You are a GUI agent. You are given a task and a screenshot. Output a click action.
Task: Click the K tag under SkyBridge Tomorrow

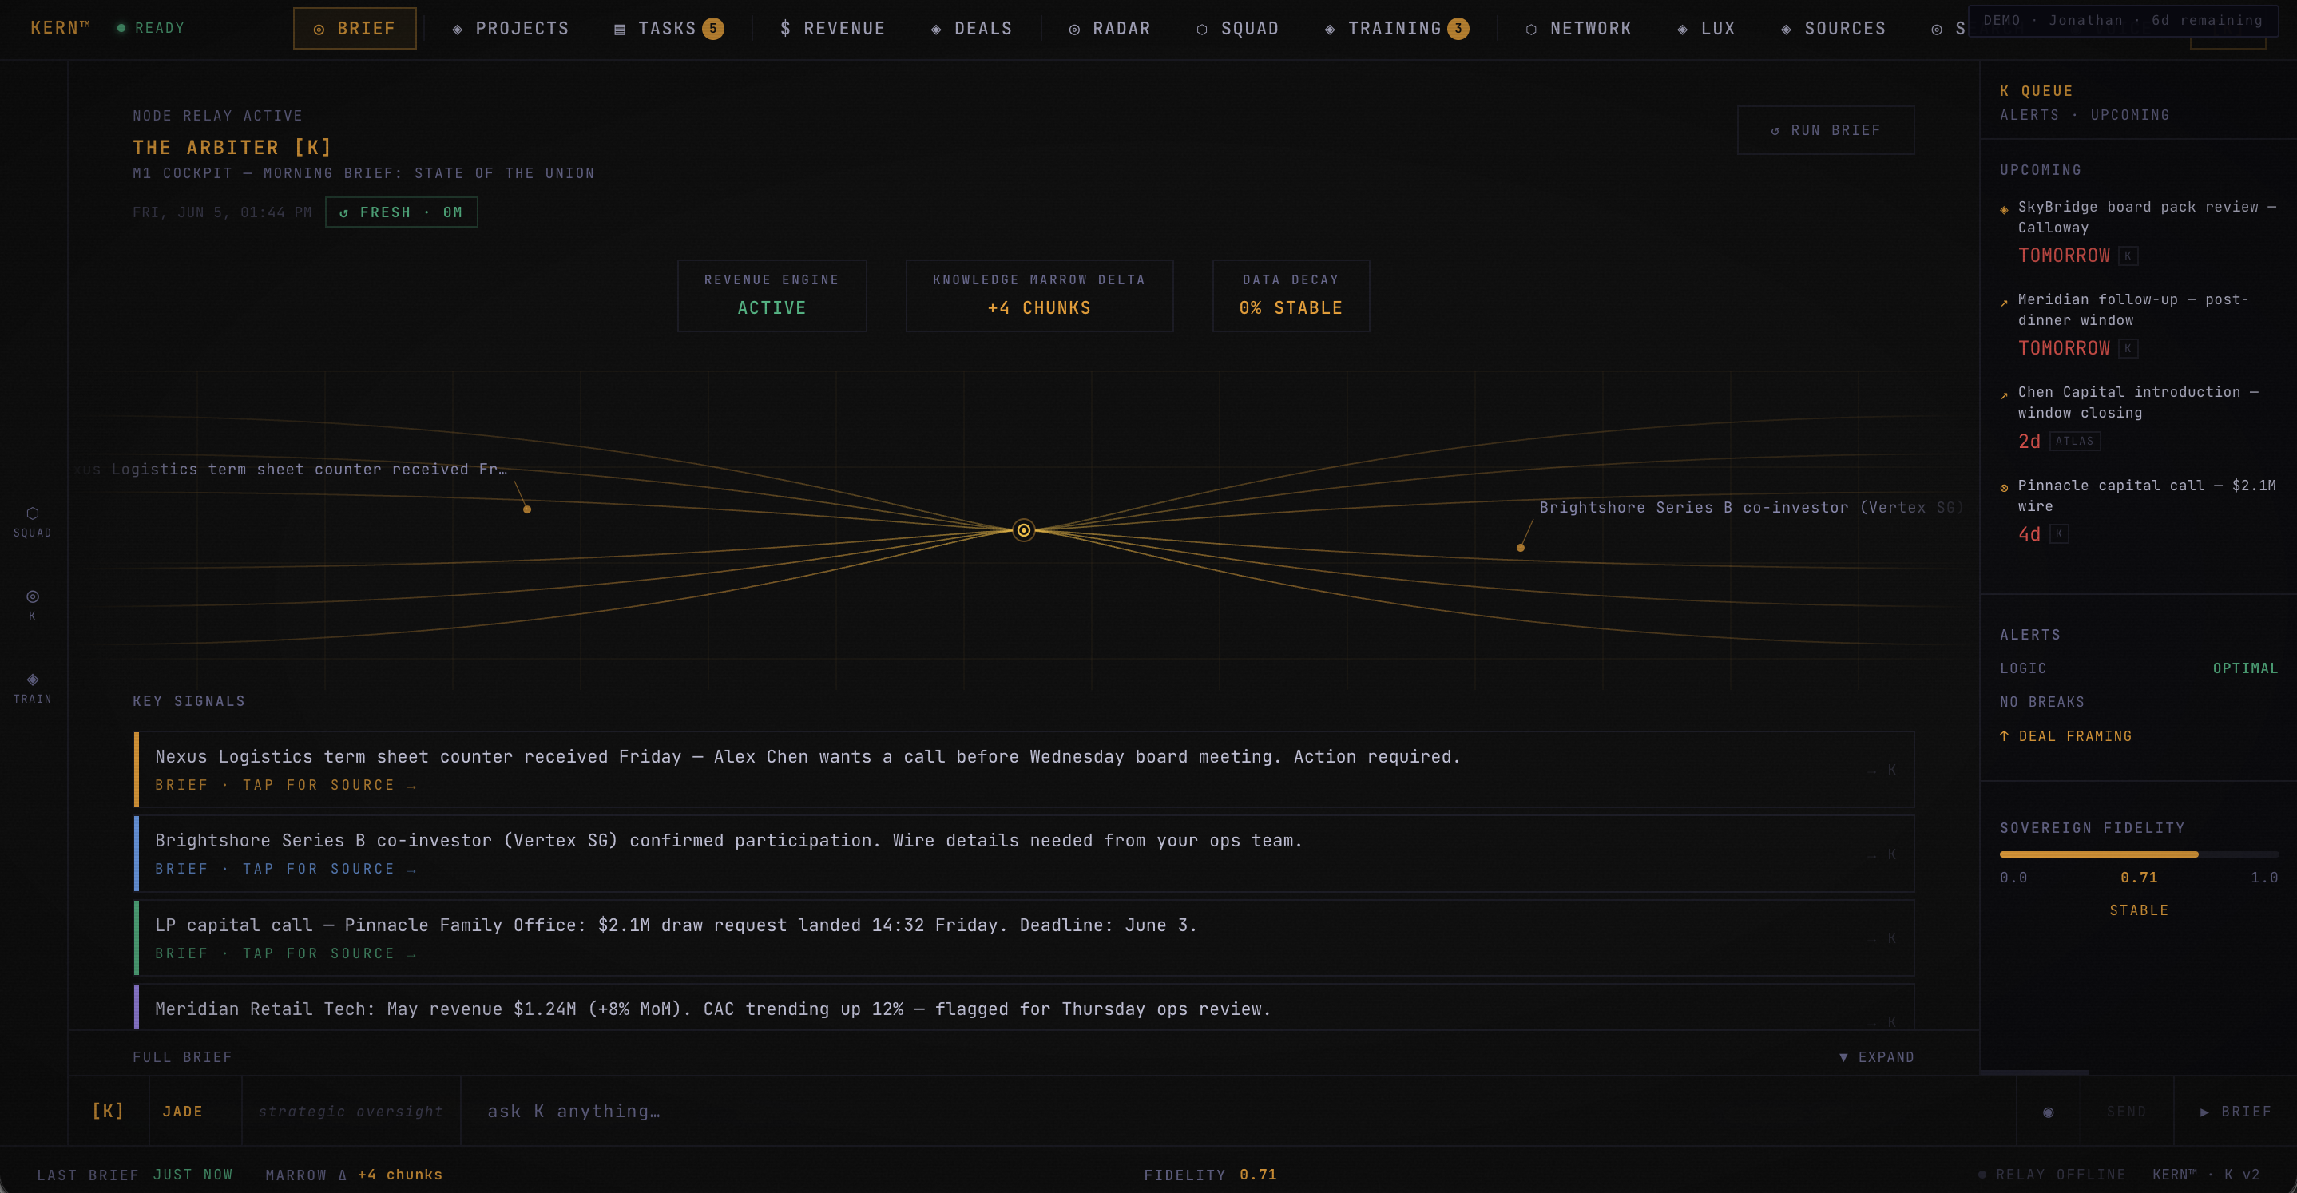[2128, 256]
